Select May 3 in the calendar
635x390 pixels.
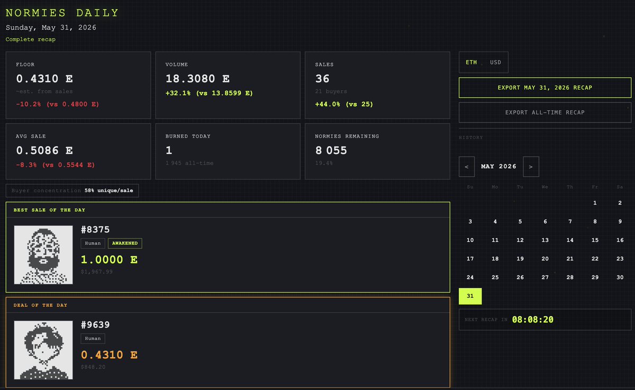pyautogui.click(x=470, y=222)
